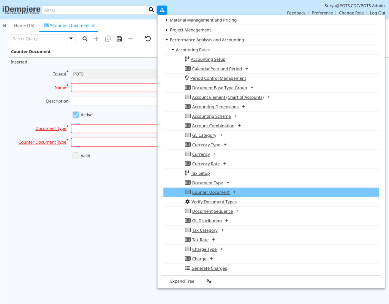The width and height of the screenshot is (389, 304).
Task: Open the Preference link
Action: [322, 13]
